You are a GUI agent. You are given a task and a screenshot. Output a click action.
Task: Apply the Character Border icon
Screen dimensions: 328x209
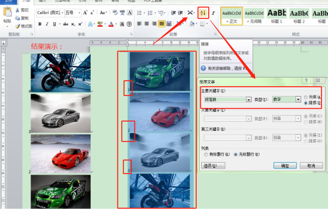130,13
